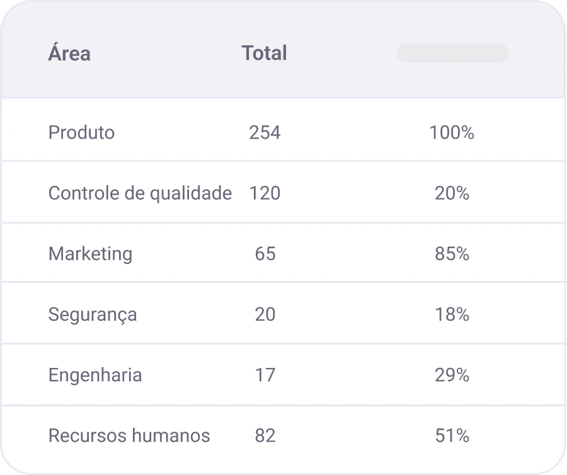Select the Engenharia row label
Viewport: 567px width, 475px height.
click(x=95, y=375)
